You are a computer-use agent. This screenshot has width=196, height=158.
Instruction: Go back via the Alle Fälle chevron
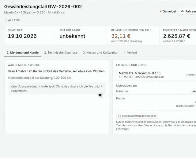tap(6, 20)
